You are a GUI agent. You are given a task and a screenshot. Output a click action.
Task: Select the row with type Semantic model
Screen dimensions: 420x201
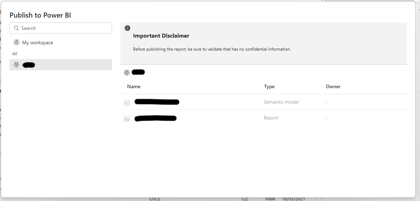click(264, 102)
